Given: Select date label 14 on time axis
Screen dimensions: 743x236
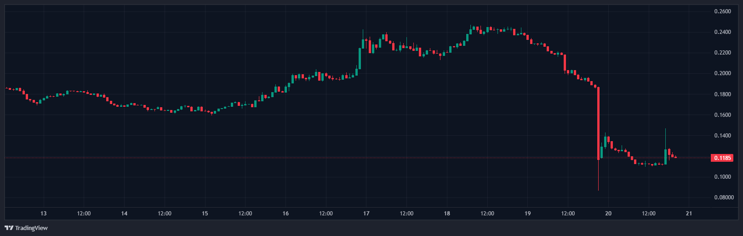Looking at the screenshot, I should click(124, 214).
